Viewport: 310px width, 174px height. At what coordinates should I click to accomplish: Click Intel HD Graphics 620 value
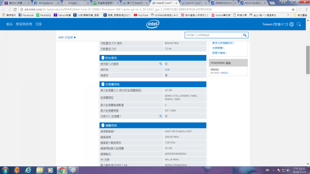(x=178, y=131)
